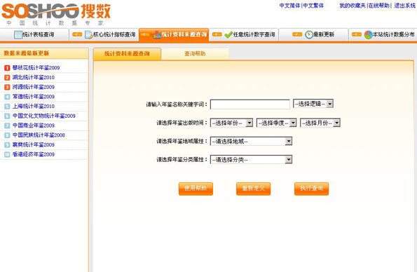Click the number 8 badge beside 中国民族统计年鉴2008
The width and height of the screenshot is (417, 272).
click(7, 135)
